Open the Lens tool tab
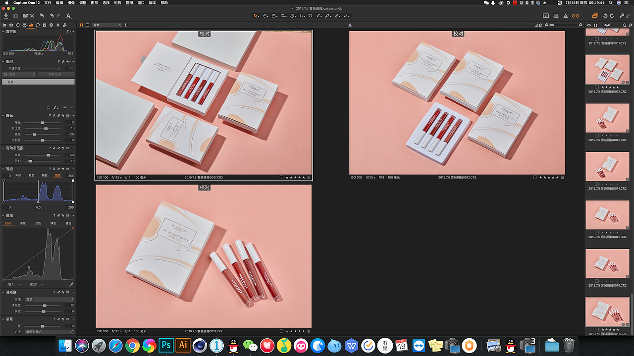The image size is (634, 356). 18,25
